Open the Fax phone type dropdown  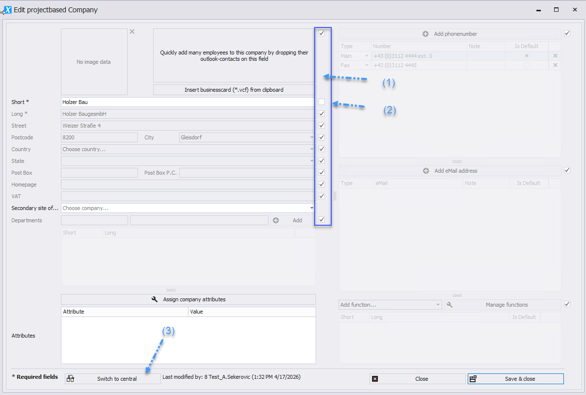point(367,65)
